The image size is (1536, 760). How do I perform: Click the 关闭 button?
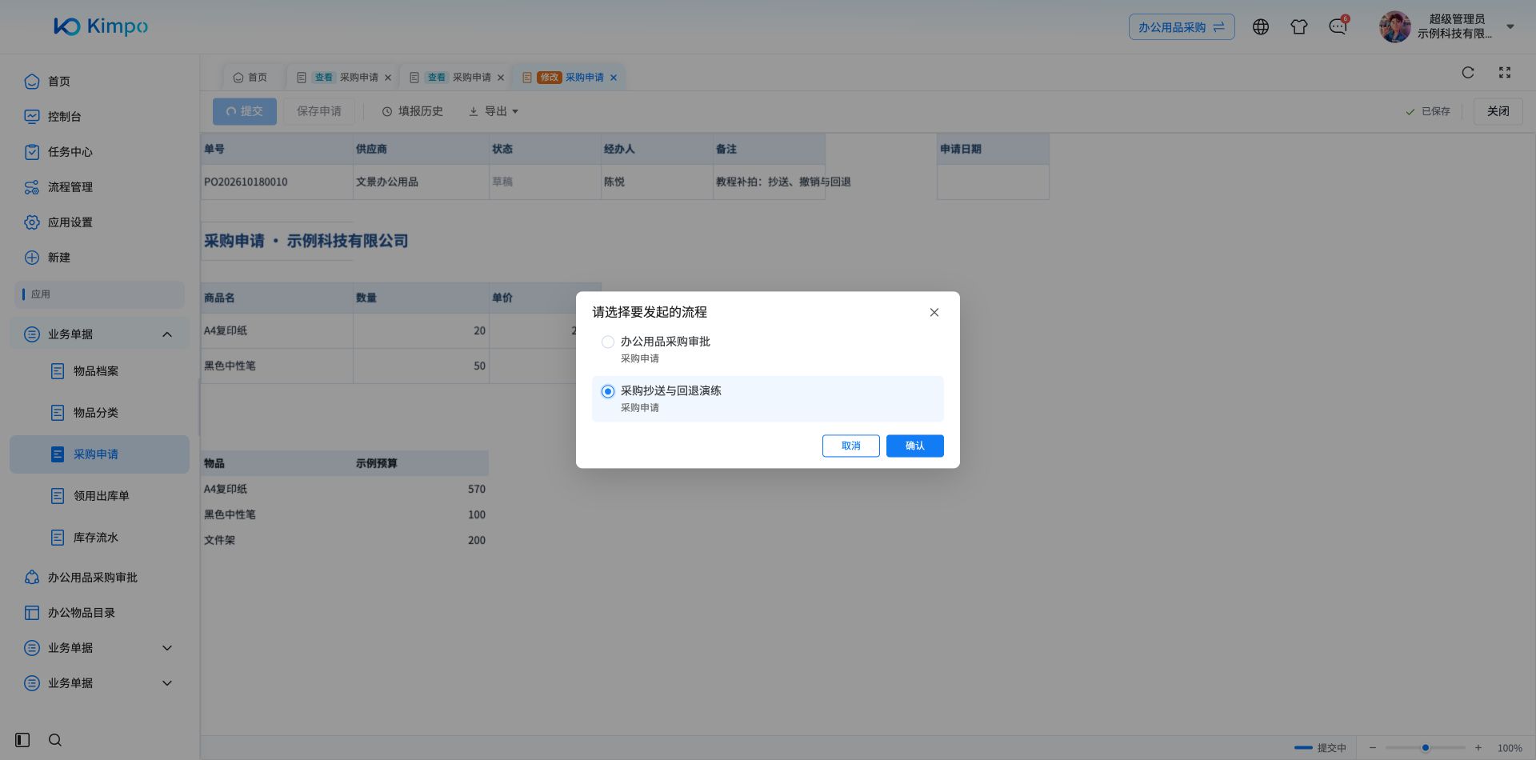click(1498, 111)
